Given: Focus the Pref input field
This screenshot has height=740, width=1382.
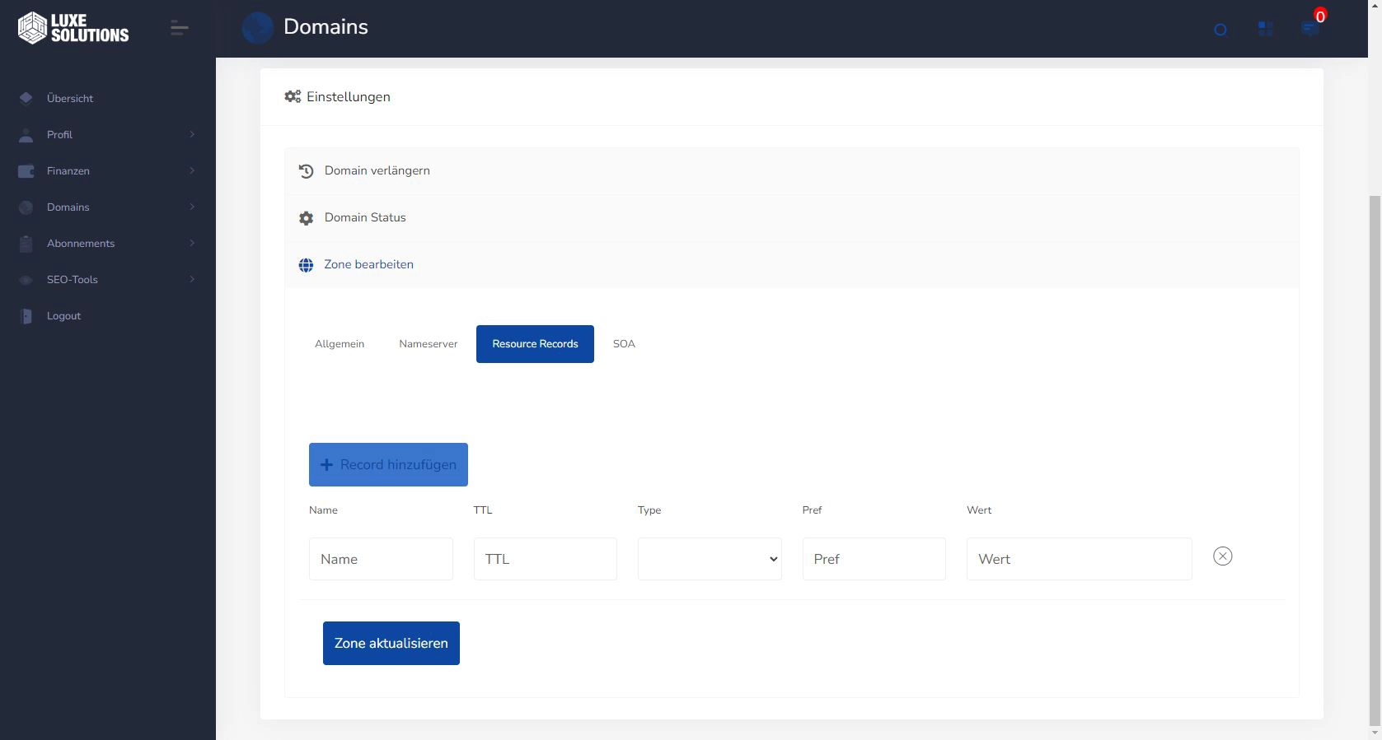Looking at the screenshot, I should pyautogui.click(x=874, y=559).
